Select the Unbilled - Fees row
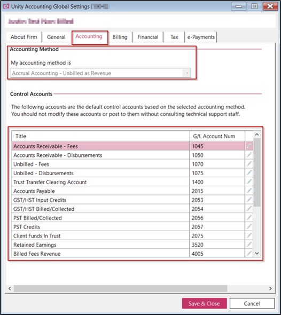281x315 pixels. click(x=132, y=164)
